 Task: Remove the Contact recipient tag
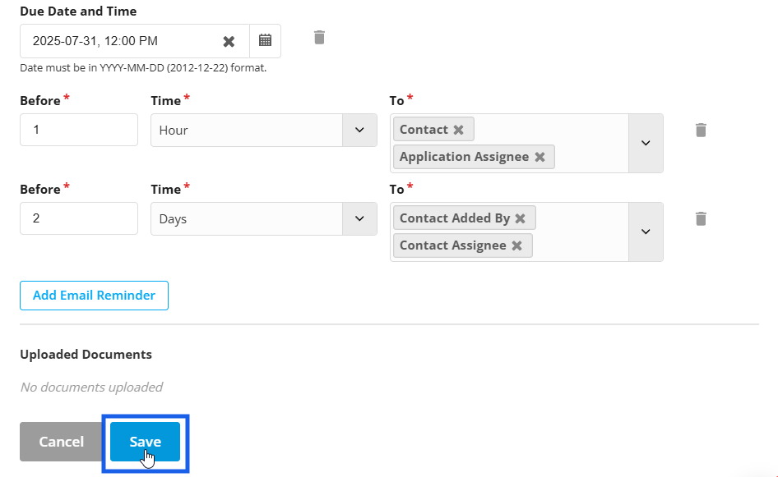(x=458, y=130)
